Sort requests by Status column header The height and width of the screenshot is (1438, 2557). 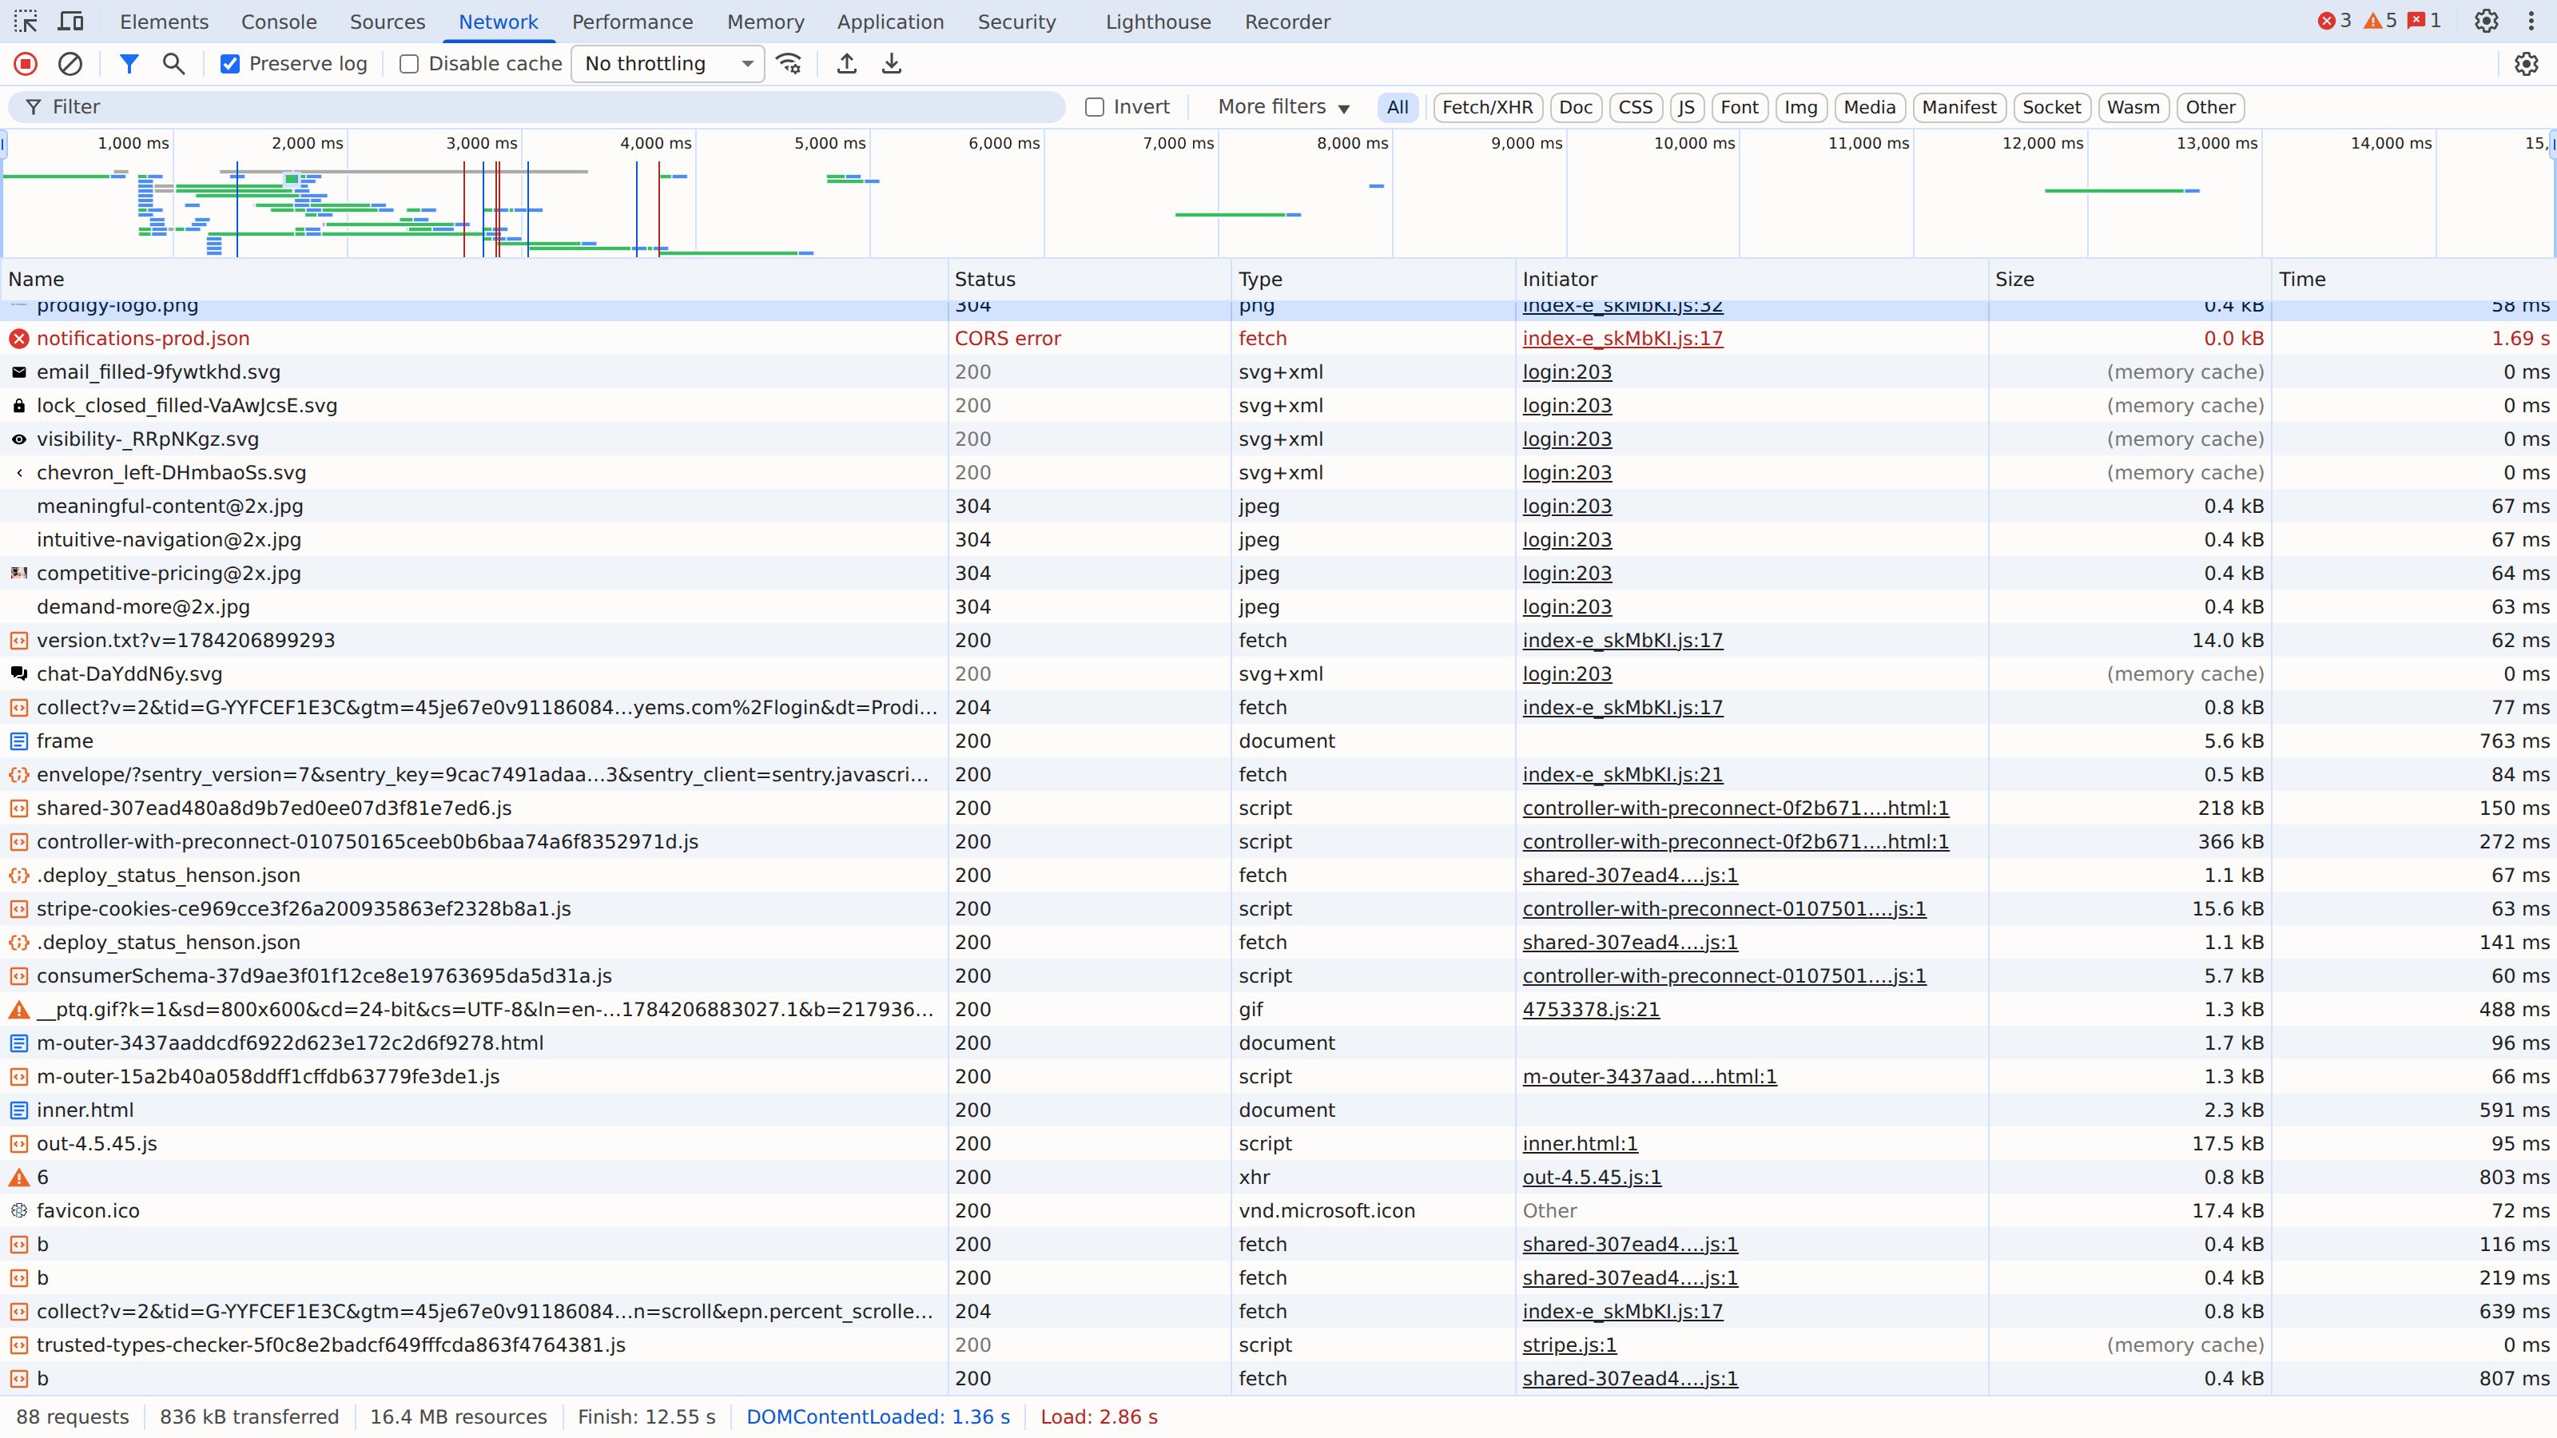click(1089, 280)
